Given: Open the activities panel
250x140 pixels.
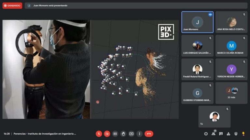Looking at the screenshot, I should [x=229, y=134].
